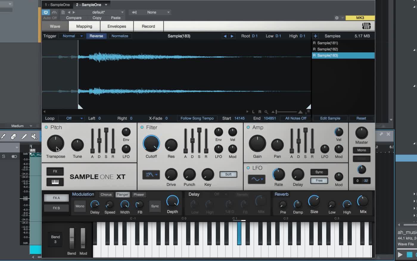The width and height of the screenshot is (417, 261).
Task: Set LFO to Free mode
Action: tap(319, 181)
